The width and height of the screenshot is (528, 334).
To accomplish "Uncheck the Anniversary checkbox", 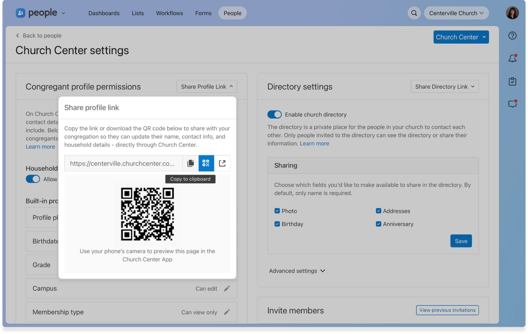I will tap(379, 224).
